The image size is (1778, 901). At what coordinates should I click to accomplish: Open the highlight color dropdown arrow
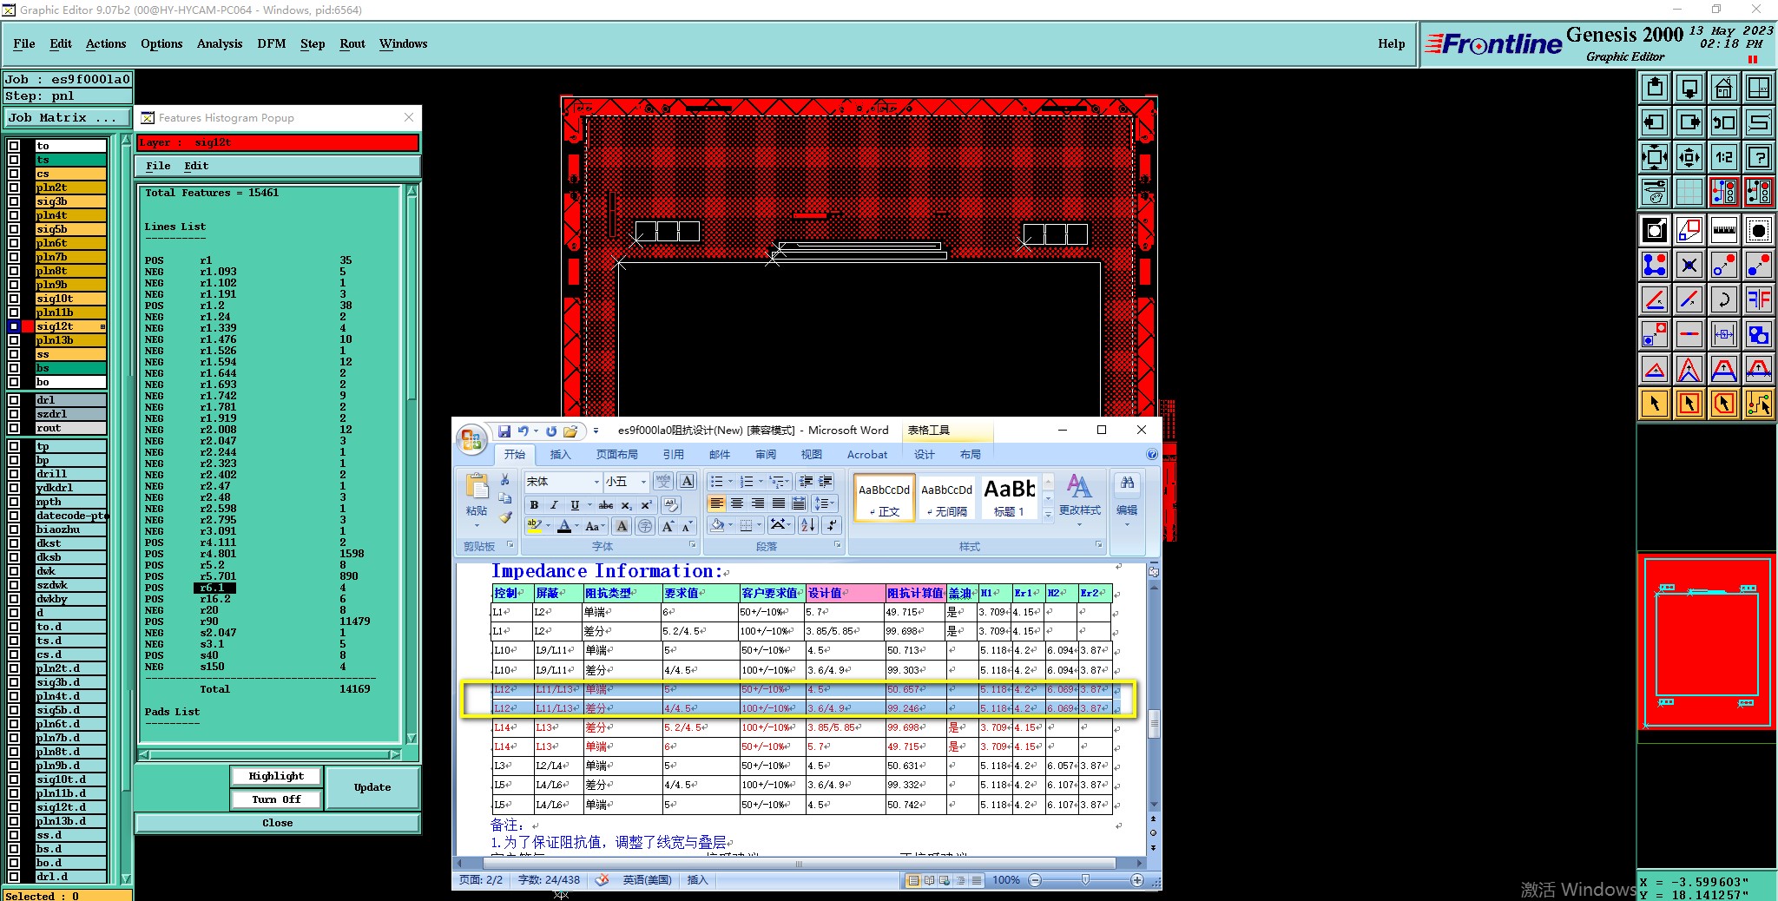click(x=548, y=526)
